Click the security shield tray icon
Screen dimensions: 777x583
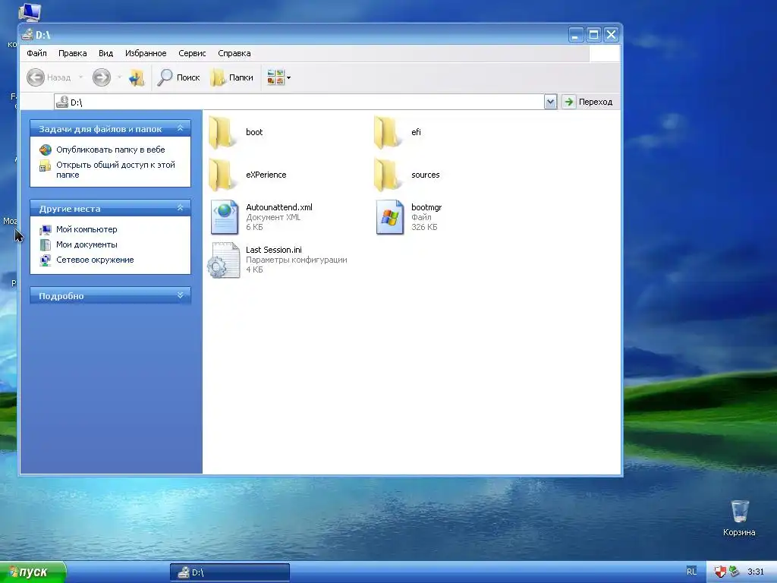[720, 572]
